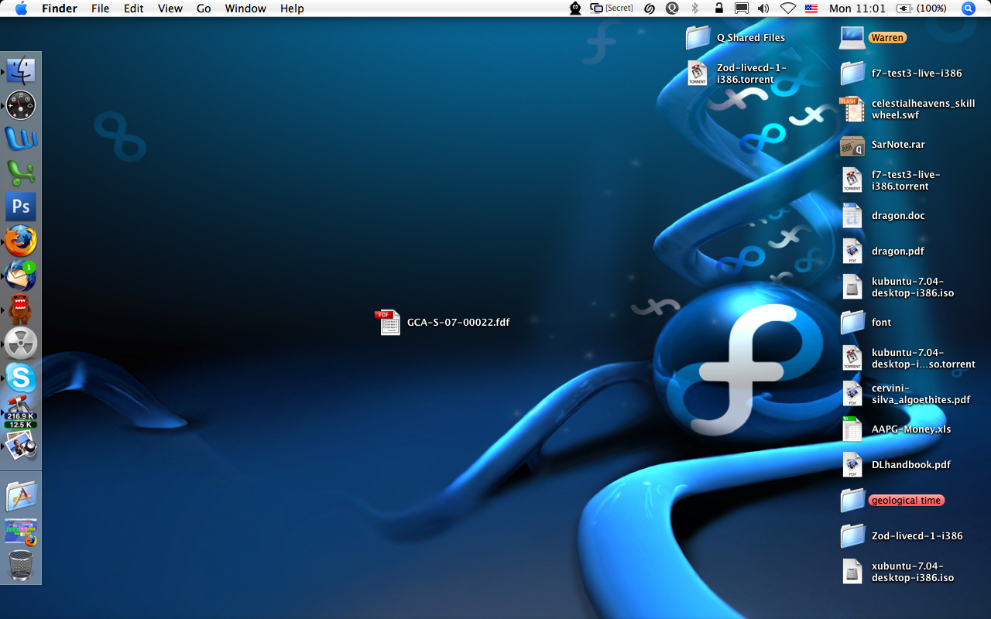Click the Domo-kun character Dock icon
This screenshot has height=619, width=991.
point(21,309)
